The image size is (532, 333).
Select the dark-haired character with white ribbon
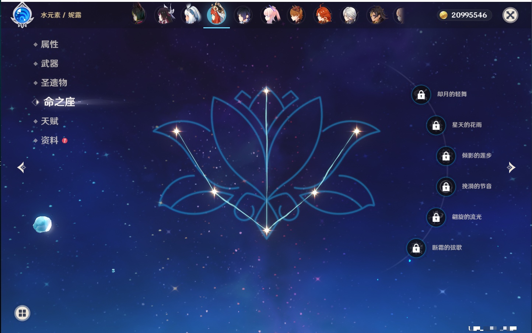tap(165, 15)
